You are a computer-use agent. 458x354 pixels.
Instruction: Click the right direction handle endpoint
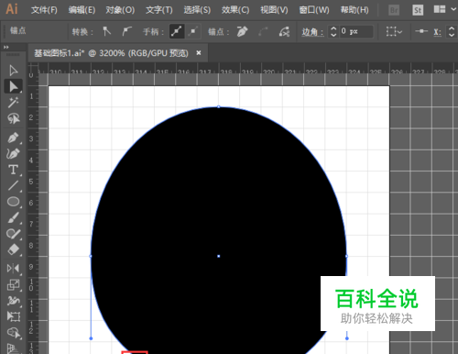(347, 338)
